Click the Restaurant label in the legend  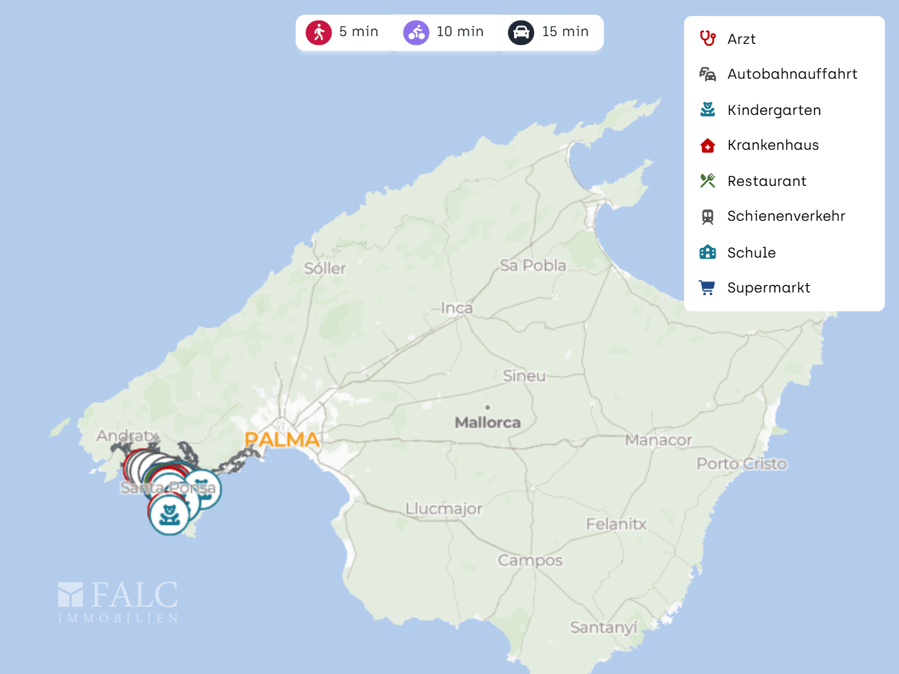[x=767, y=181]
